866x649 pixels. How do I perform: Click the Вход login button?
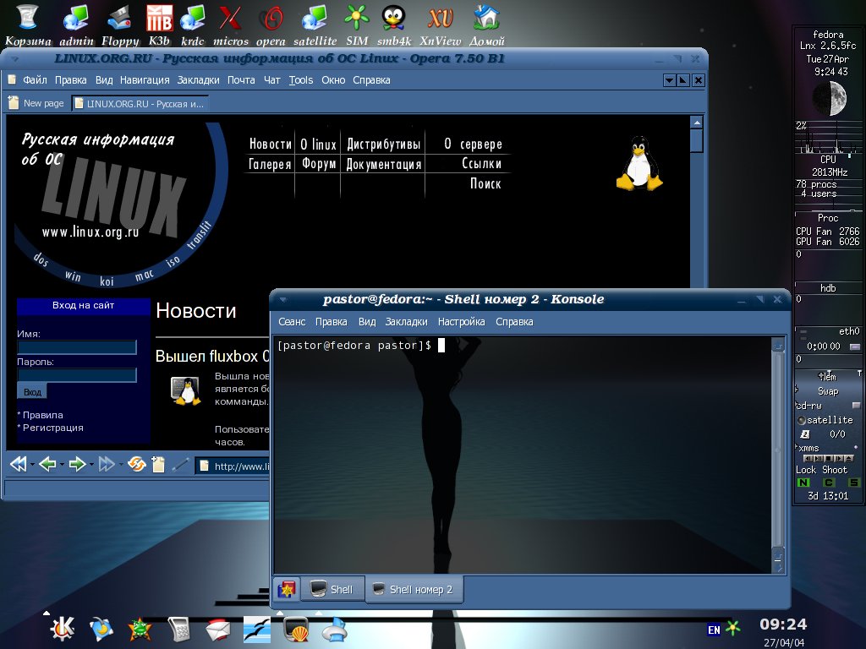[x=32, y=392]
